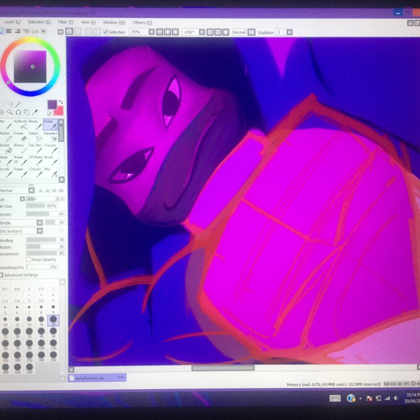Reset canvas rotation toolbar icon
Image resolution: width=420 pixels, height=420 pixels.
(x=226, y=32)
